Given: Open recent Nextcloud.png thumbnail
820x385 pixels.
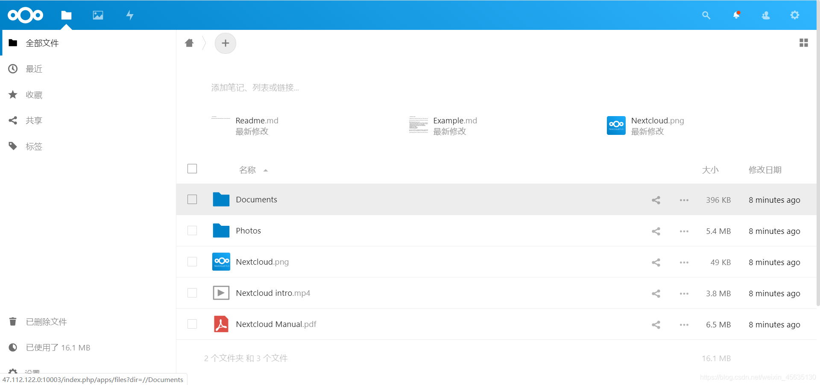Looking at the screenshot, I should pos(616,125).
